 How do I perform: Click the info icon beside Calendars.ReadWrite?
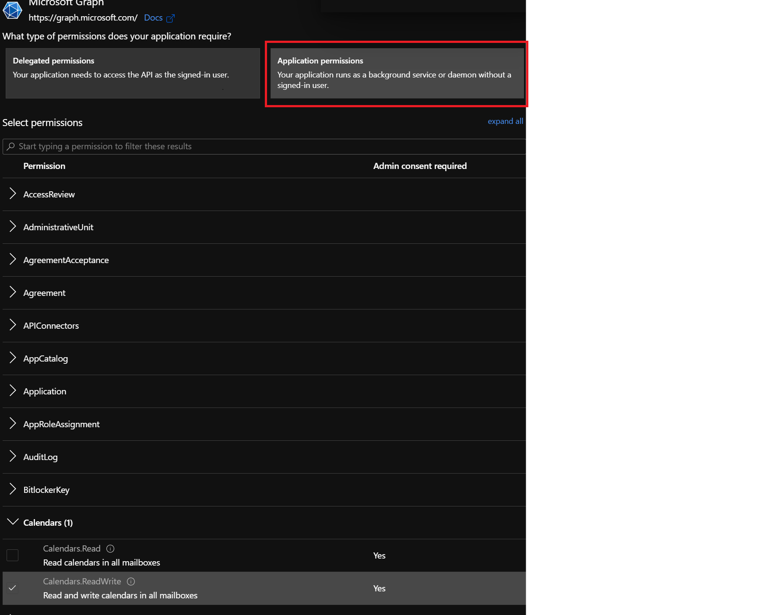click(x=131, y=581)
